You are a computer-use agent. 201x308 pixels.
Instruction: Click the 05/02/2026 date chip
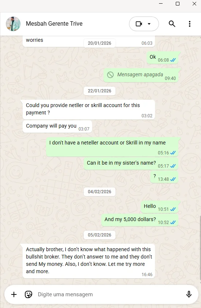(99, 235)
